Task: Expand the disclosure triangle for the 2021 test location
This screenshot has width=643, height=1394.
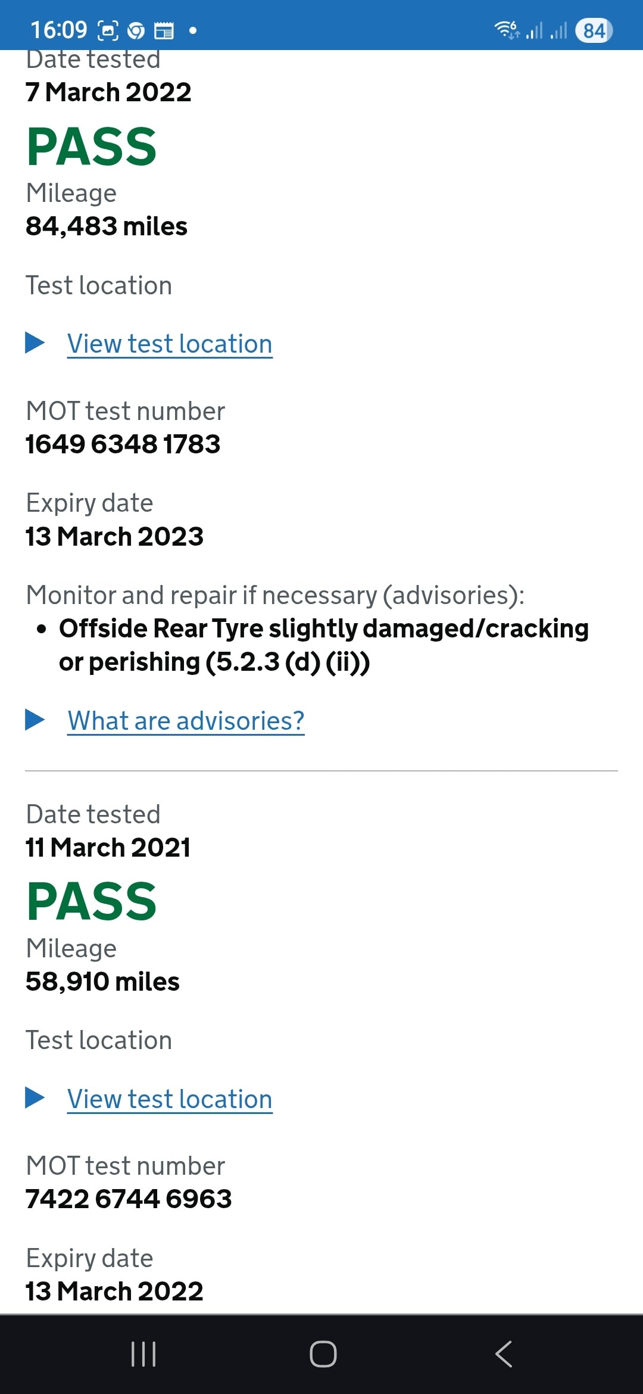Action: tap(35, 1097)
